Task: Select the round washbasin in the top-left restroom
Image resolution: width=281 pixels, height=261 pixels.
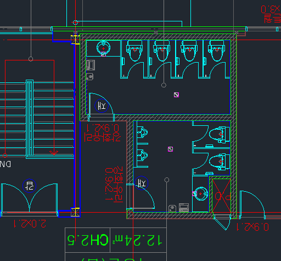Action: (x=103, y=47)
